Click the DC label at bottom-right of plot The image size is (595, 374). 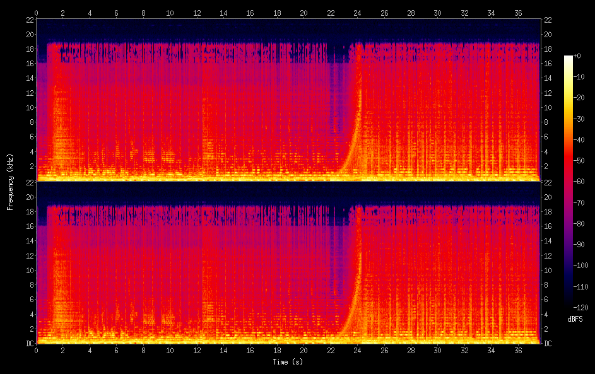[x=548, y=344]
